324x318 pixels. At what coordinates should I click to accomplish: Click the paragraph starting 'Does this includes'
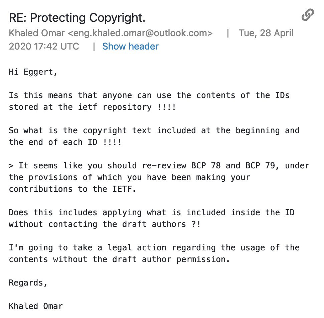click(152, 218)
